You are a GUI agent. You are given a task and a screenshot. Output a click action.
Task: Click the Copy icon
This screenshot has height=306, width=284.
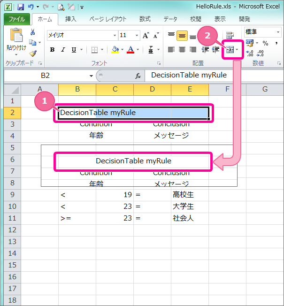point(32,42)
